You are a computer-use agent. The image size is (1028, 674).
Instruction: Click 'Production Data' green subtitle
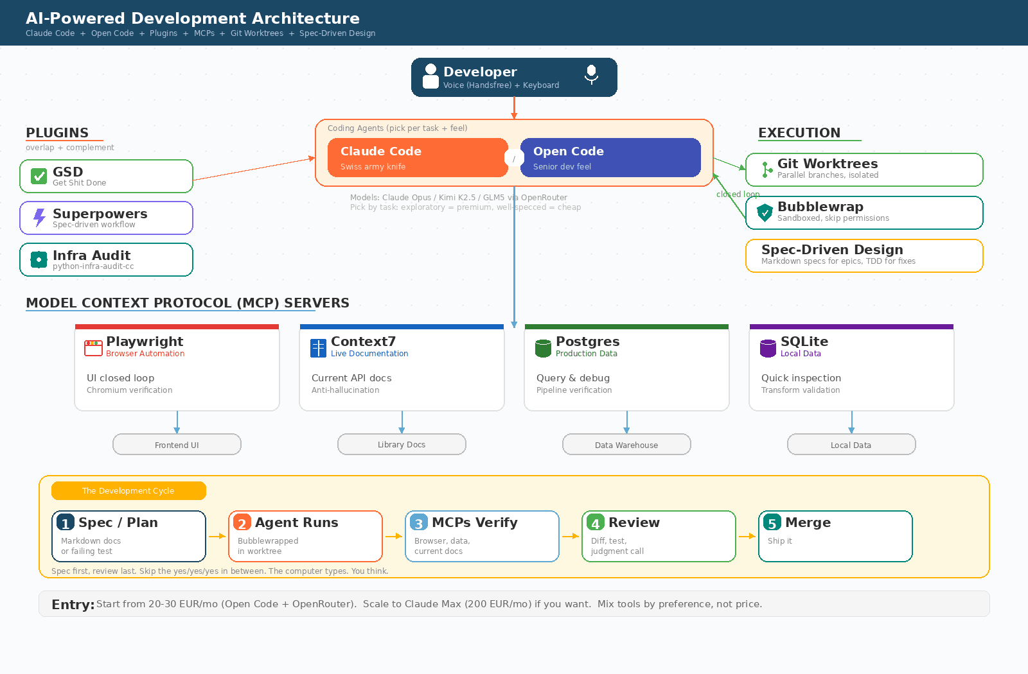point(587,354)
